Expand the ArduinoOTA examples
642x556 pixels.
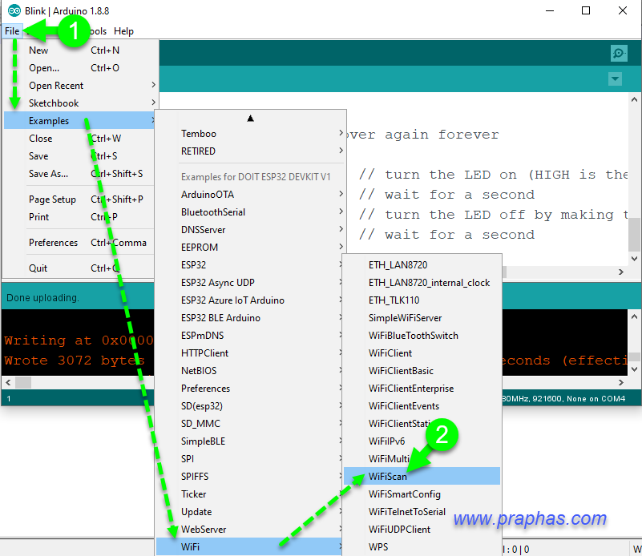[251, 195]
